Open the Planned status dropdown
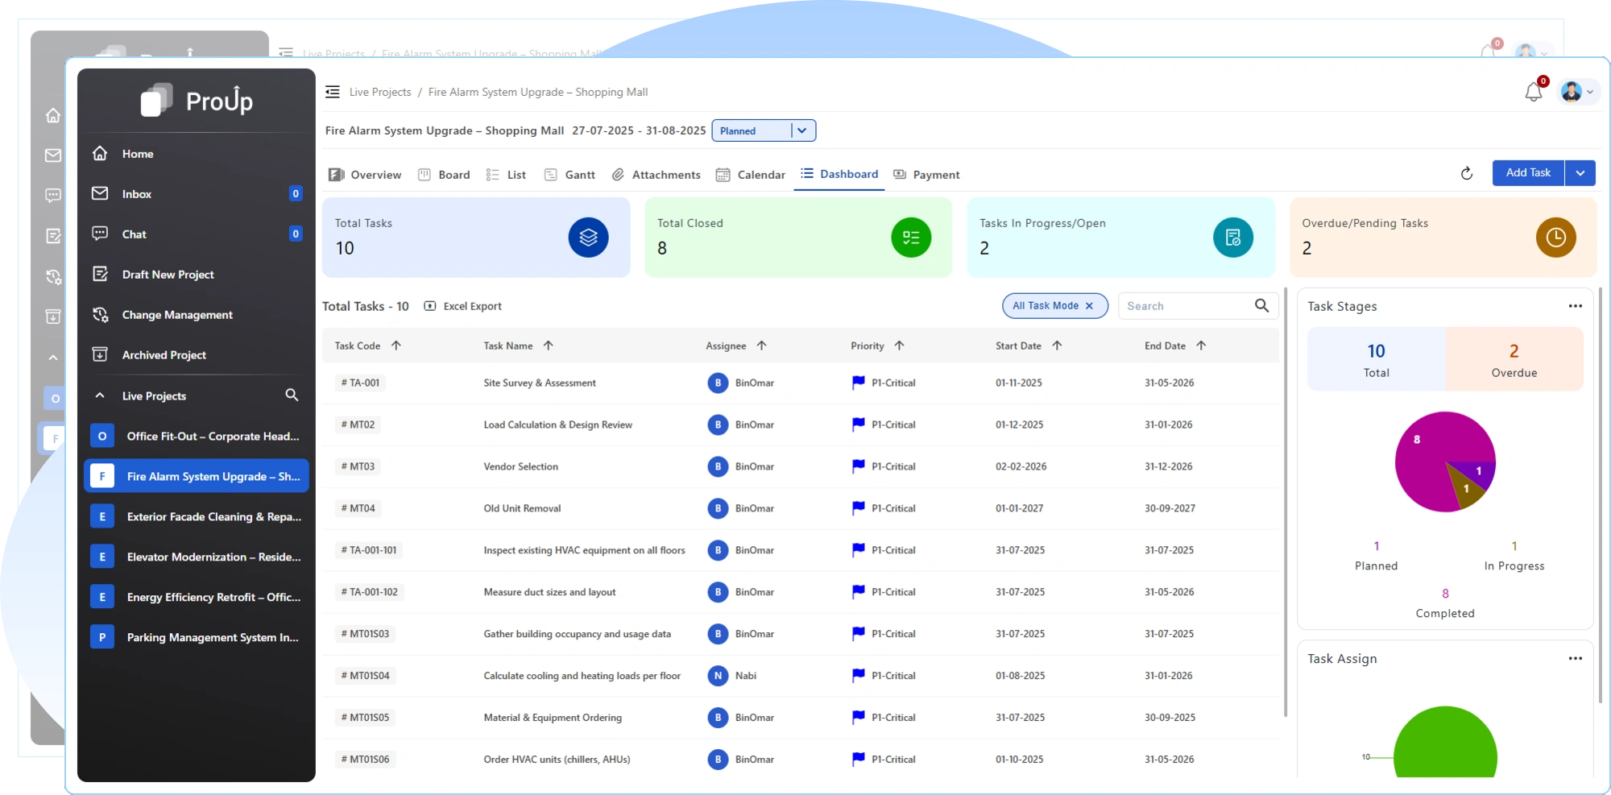Screen dimensions: 1611x795 tap(801, 130)
